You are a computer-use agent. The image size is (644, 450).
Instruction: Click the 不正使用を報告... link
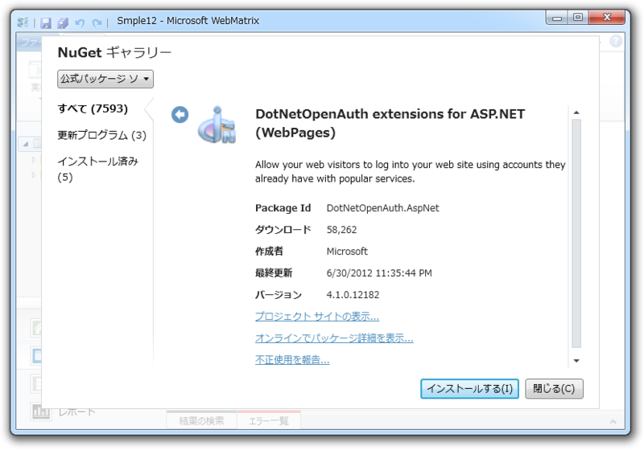292,360
